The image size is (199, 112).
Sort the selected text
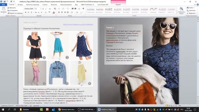tap(79, 9)
